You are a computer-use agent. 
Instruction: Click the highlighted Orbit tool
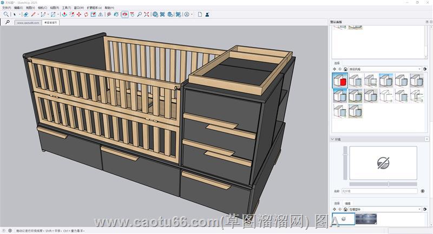[125, 15]
